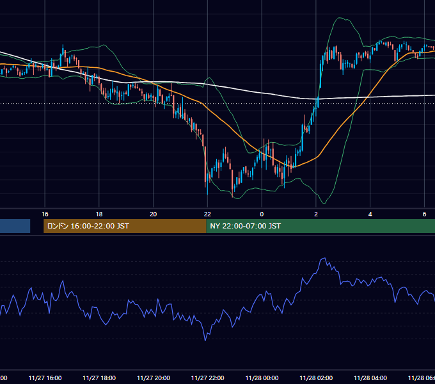Click the ロンドン 16:00-22:00 JST session bar
Image resolution: width=435 pixels, height=384 pixels.
pyautogui.click(x=125, y=226)
